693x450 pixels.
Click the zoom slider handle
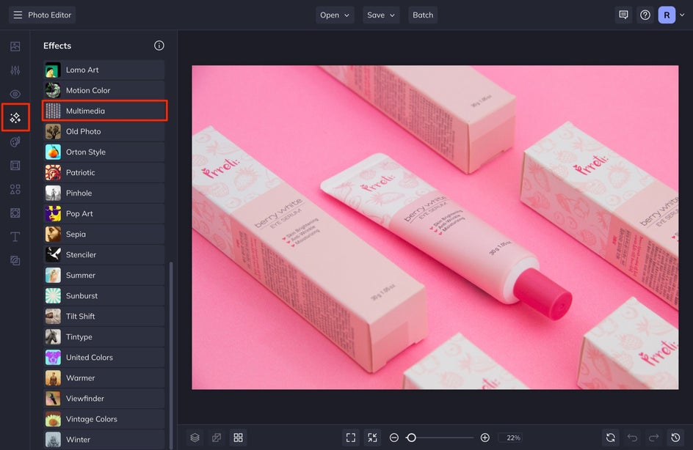pos(411,438)
